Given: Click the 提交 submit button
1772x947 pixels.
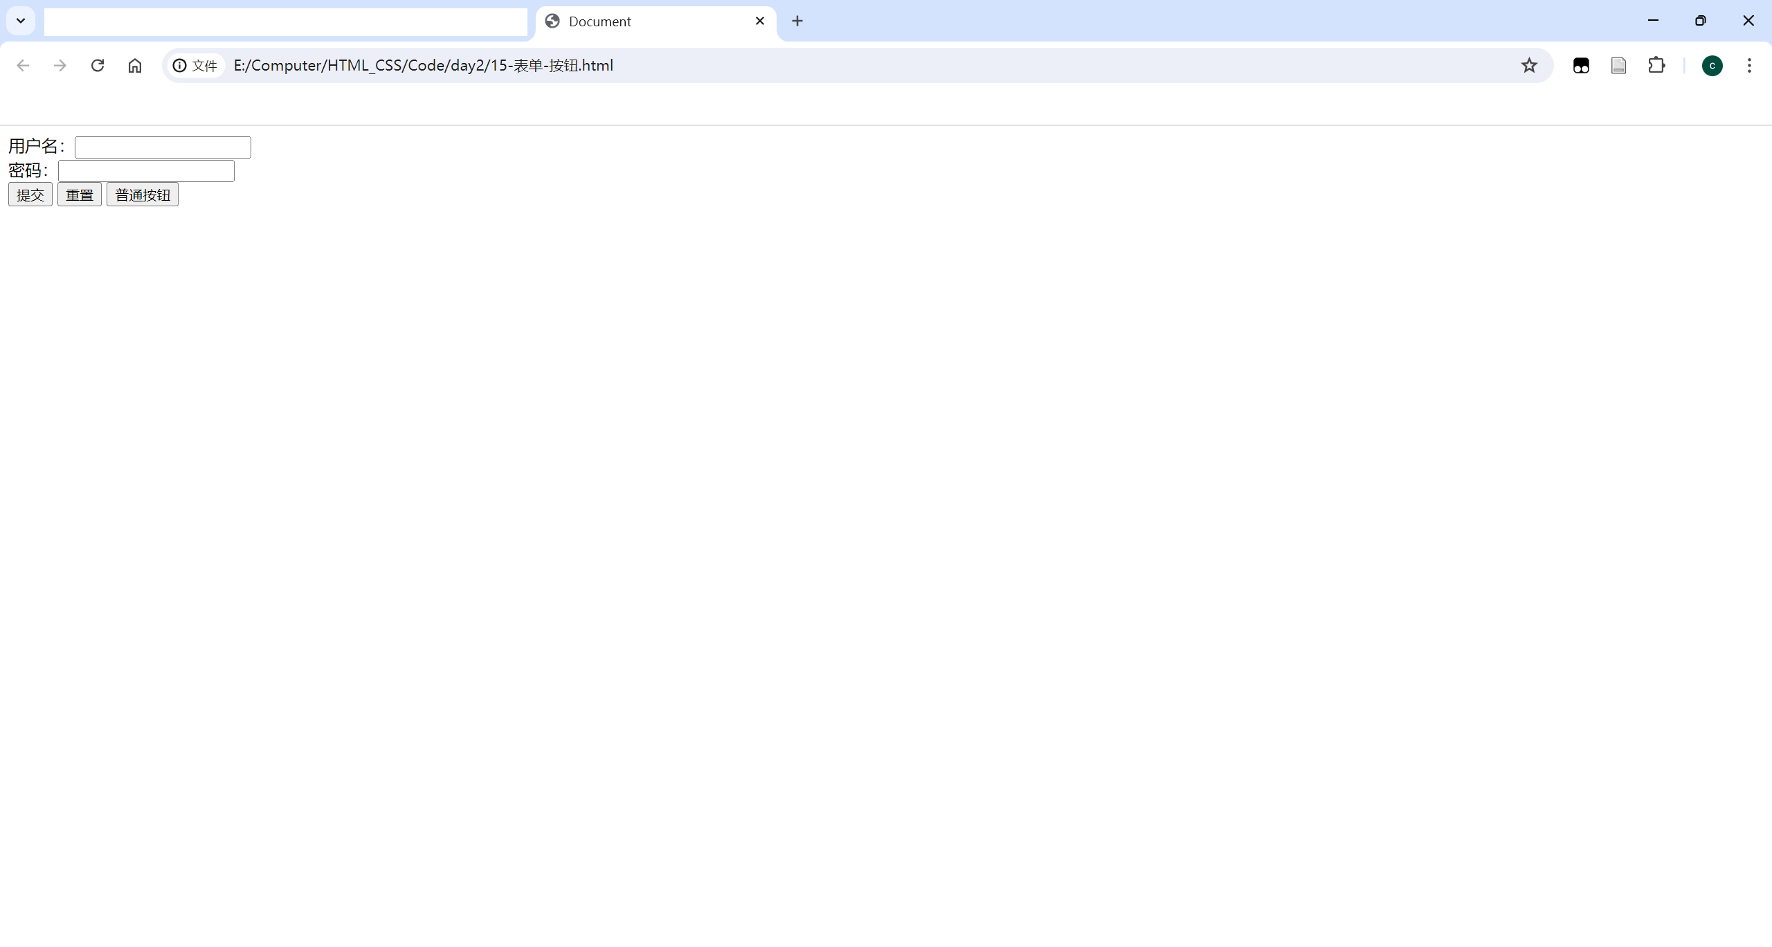Looking at the screenshot, I should click(30, 195).
